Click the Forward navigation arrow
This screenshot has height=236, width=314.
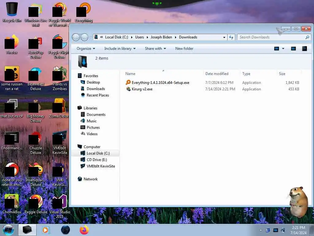tap(84, 37)
